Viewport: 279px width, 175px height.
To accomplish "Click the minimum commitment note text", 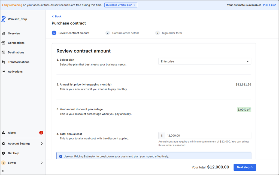I will [x=204, y=143].
